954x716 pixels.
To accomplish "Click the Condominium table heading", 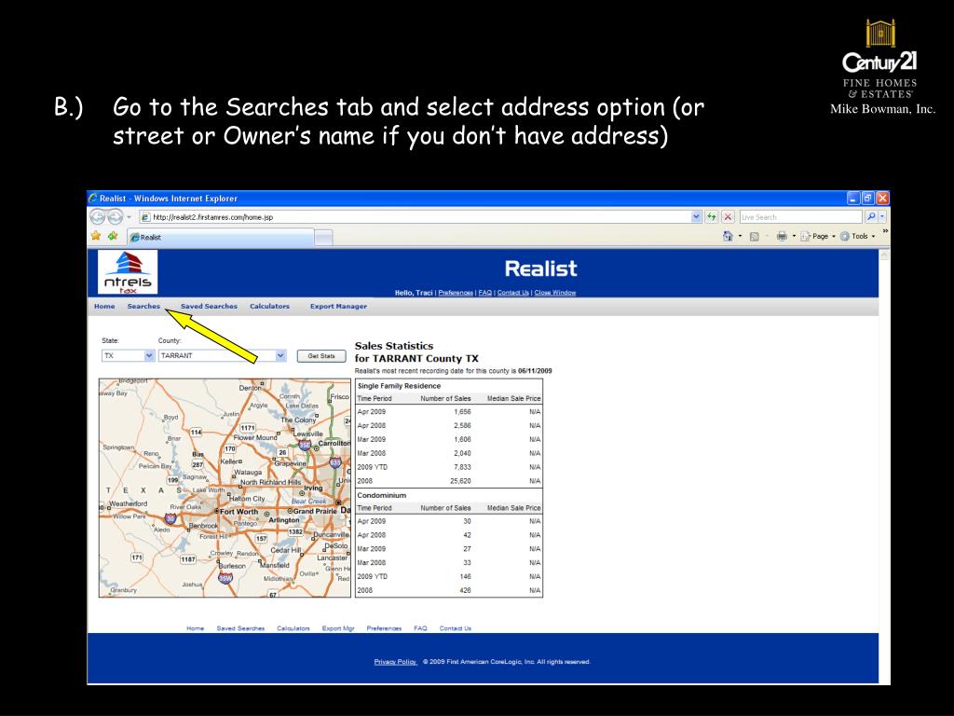I will 381,496.
